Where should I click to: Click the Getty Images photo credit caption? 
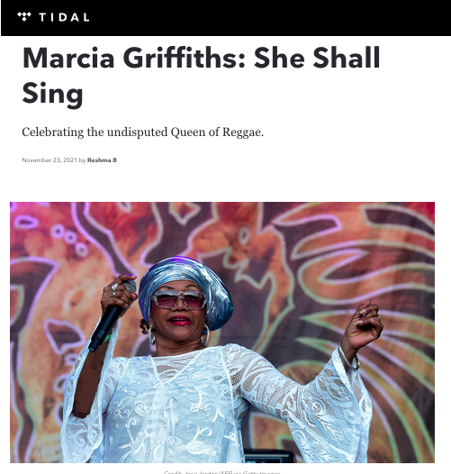click(222, 472)
